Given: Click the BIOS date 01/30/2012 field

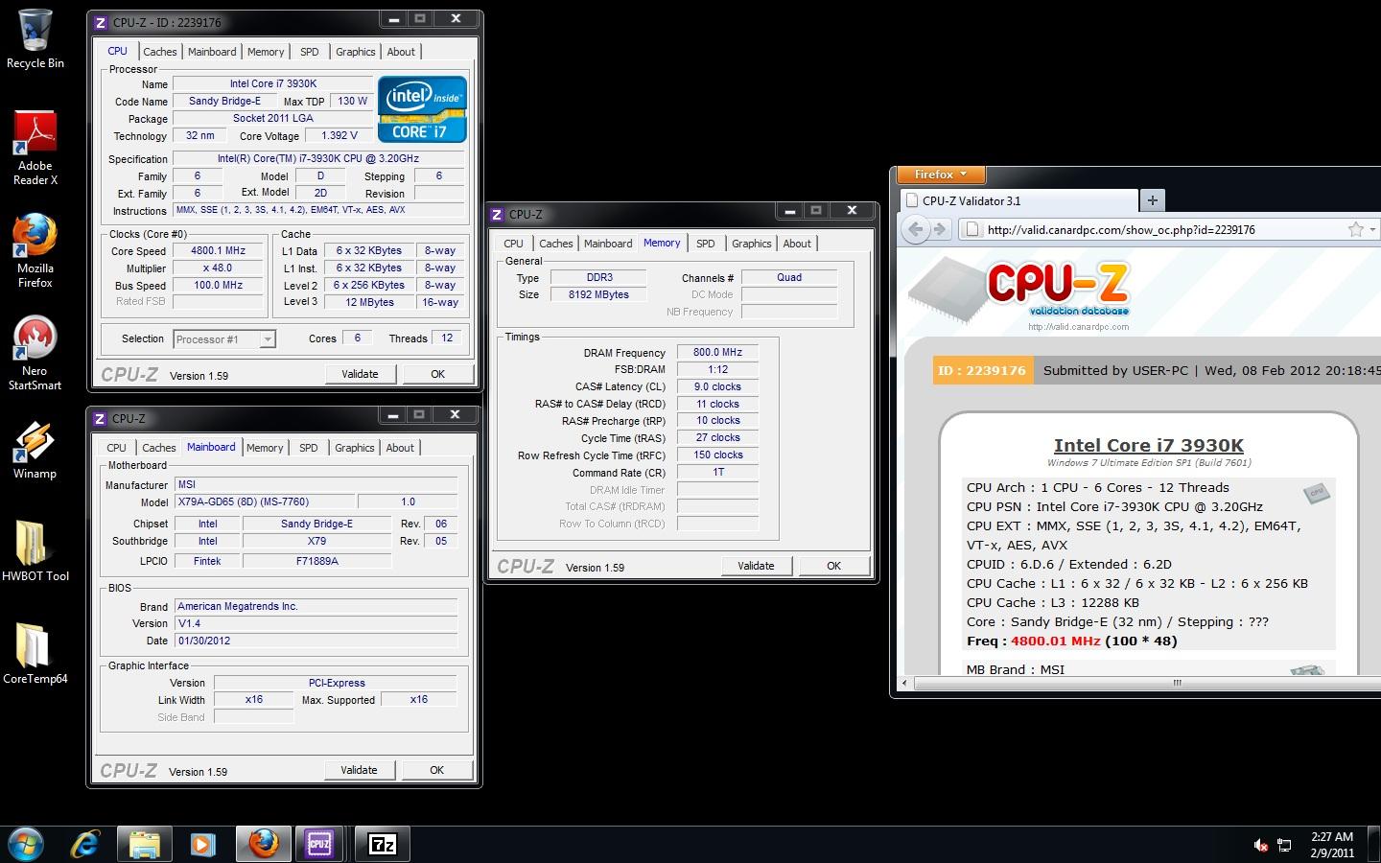Looking at the screenshot, I should point(316,641).
